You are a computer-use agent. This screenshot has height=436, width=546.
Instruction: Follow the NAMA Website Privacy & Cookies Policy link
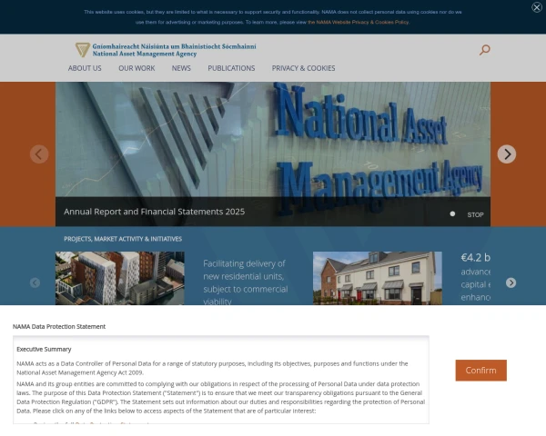358,22
